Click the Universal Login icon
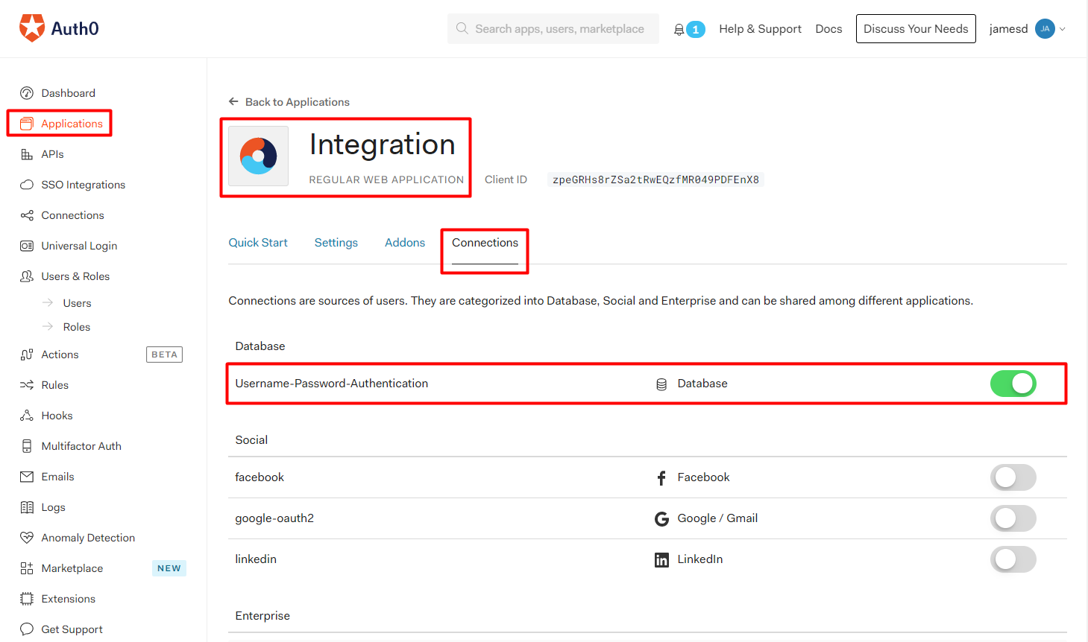 click(27, 246)
